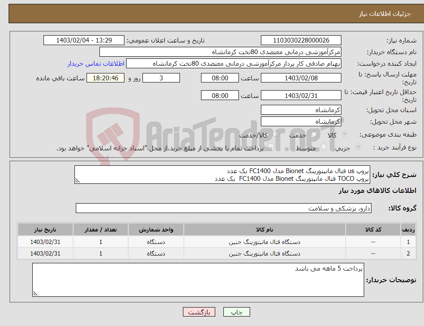Click the remaining time field 18:20:46

(105, 78)
